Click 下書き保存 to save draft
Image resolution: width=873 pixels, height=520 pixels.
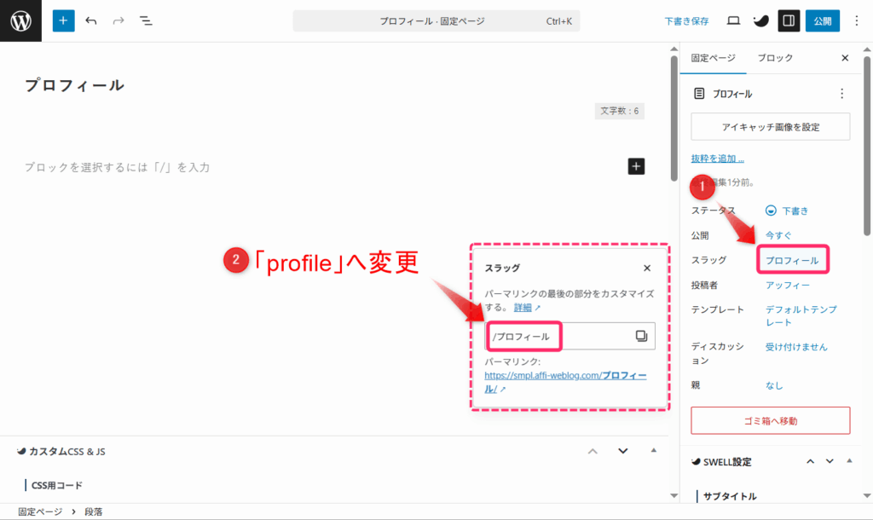(x=686, y=21)
